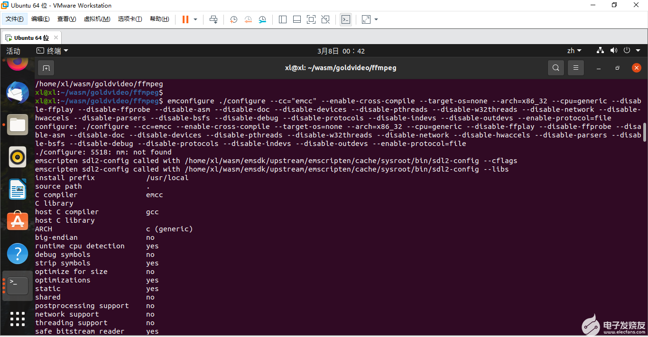Revert to previous snapshot icon
This screenshot has height=337, width=648.
point(248,19)
